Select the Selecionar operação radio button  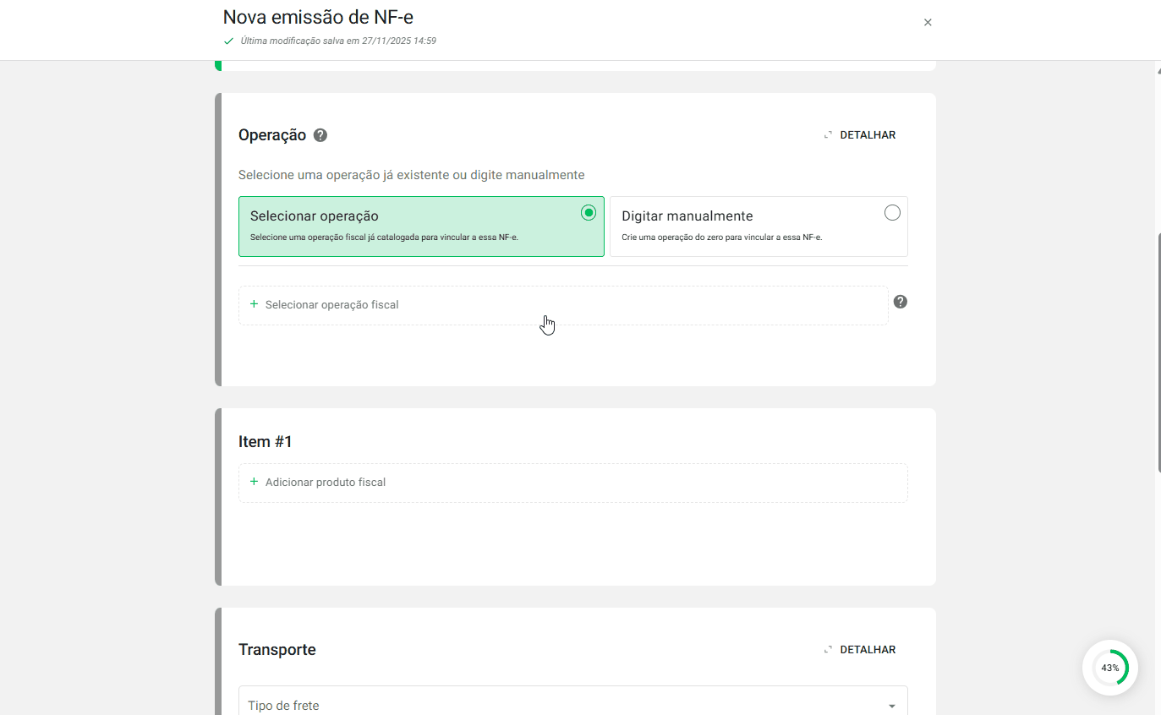point(589,213)
